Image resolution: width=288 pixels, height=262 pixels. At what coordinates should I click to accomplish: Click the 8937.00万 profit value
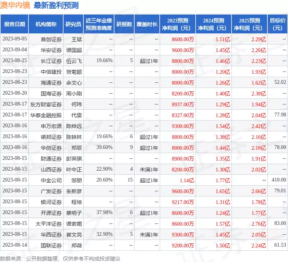(x=183, y=104)
